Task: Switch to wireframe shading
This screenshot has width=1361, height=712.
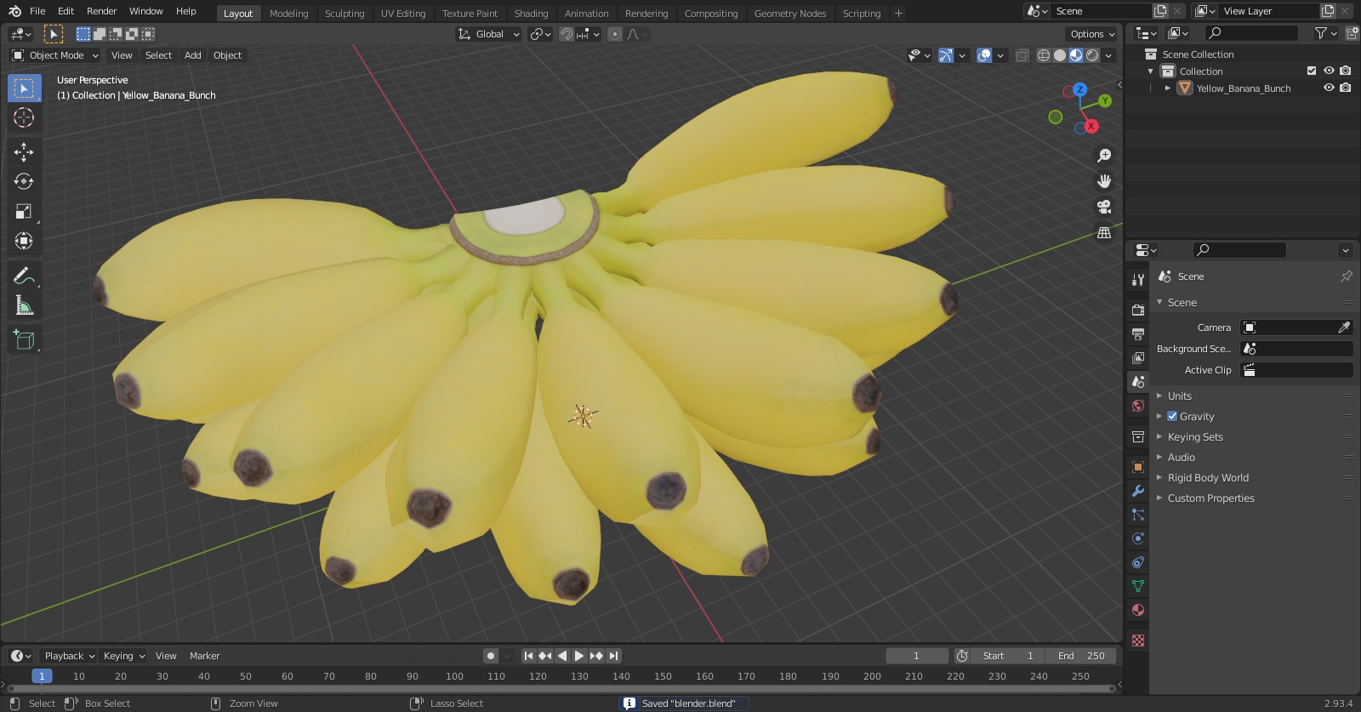Action: point(1044,55)
